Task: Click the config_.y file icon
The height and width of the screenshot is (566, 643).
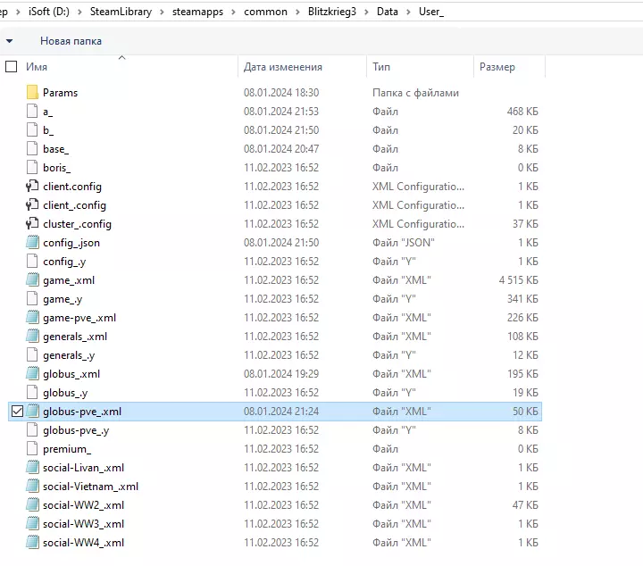Action: pos(32,261)
